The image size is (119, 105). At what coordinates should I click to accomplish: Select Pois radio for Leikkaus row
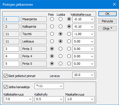[x=52, y=41]
